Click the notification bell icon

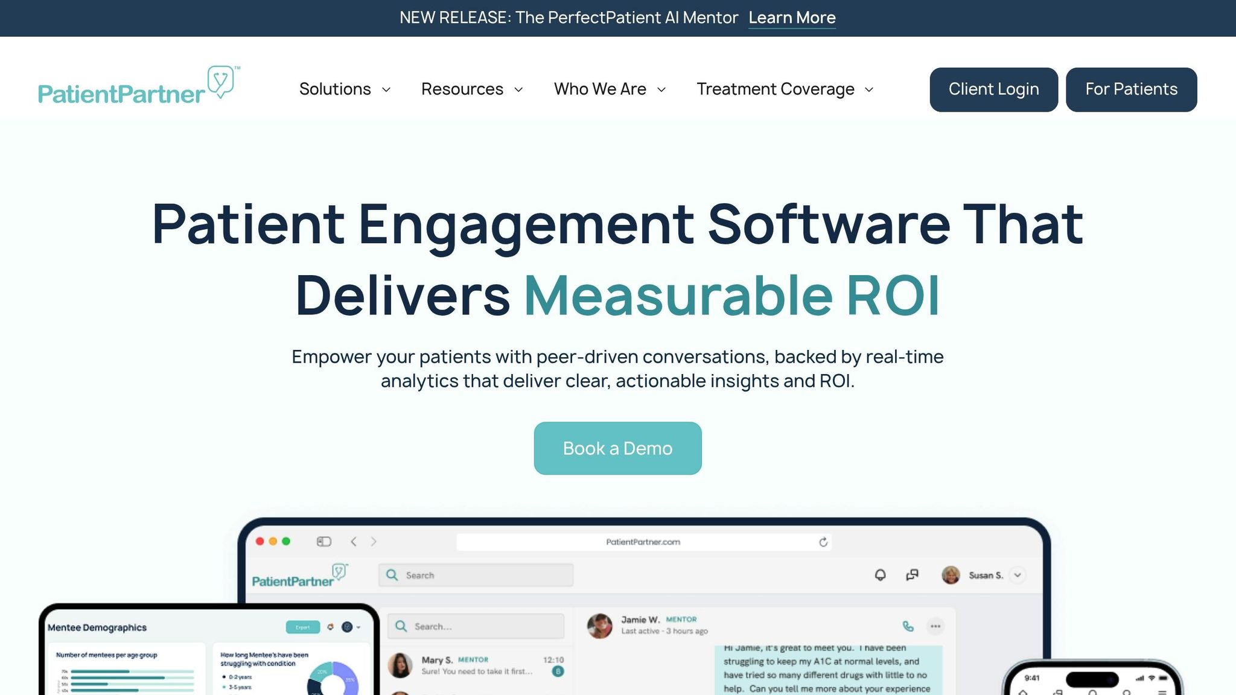880,575
